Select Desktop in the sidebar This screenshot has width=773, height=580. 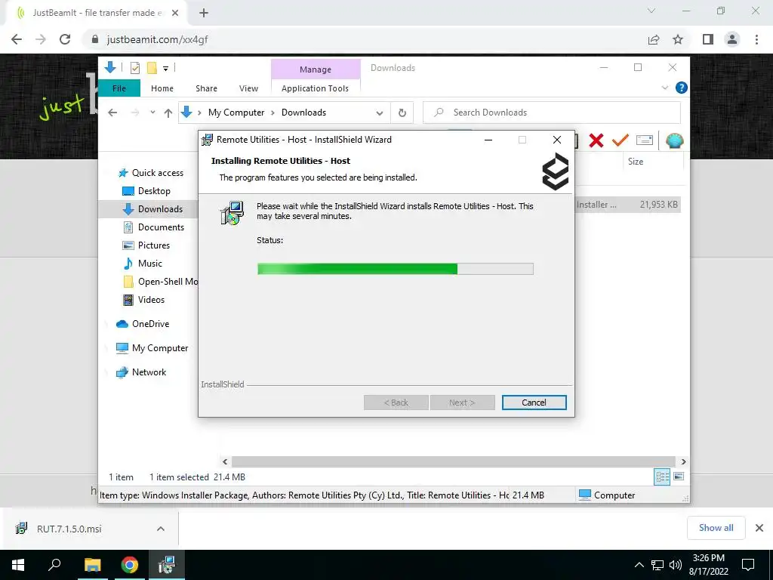[146, 191]
